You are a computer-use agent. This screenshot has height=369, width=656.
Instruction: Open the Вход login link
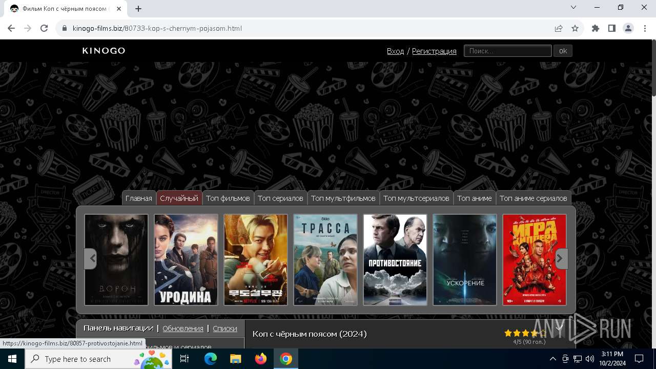pos(395,51)
